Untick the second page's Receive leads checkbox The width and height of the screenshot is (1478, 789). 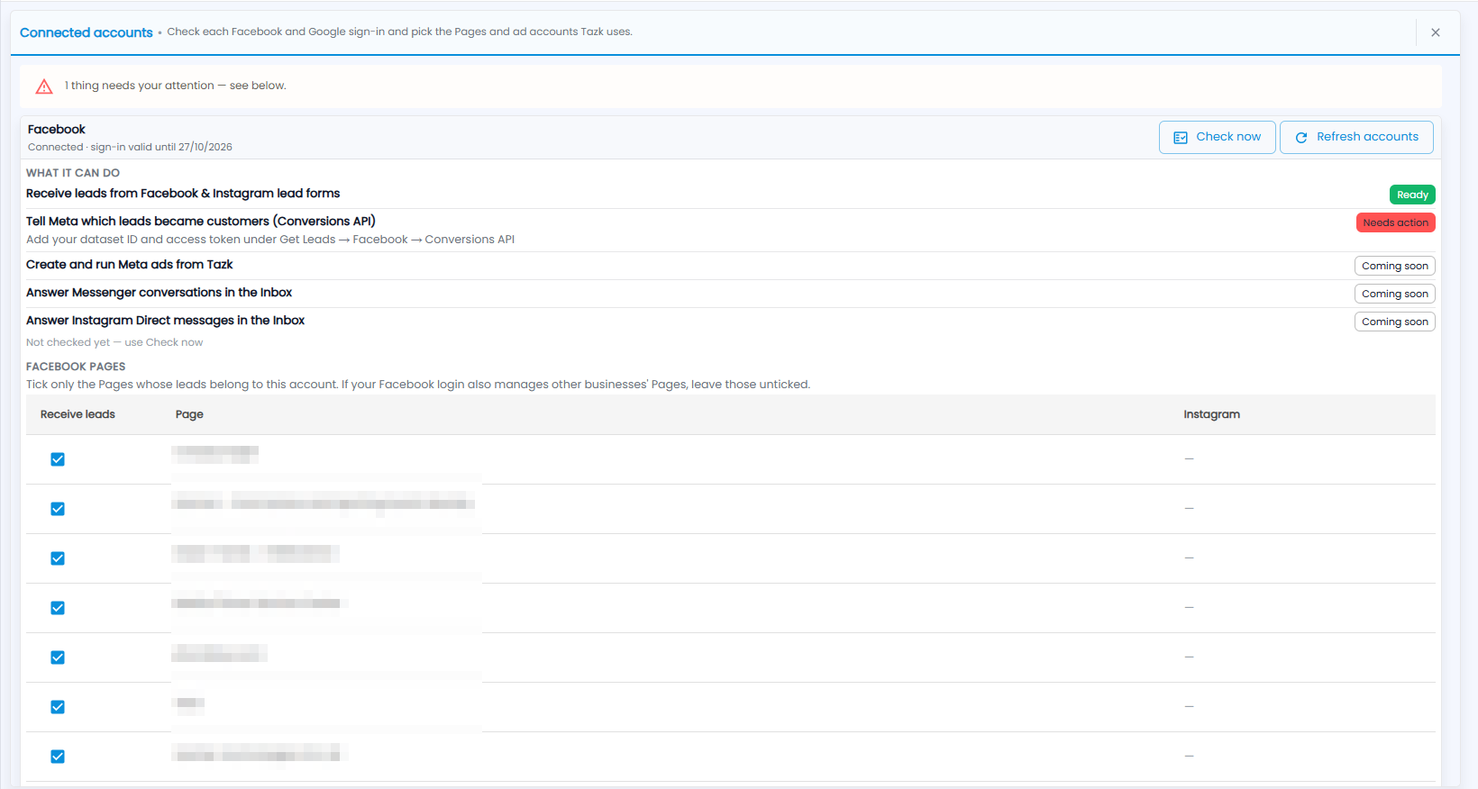(58, 509)
